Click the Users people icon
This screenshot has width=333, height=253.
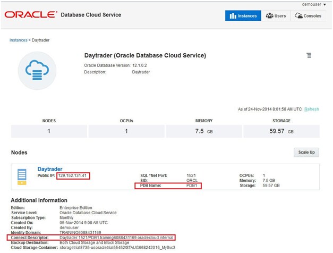coord(269,15)
